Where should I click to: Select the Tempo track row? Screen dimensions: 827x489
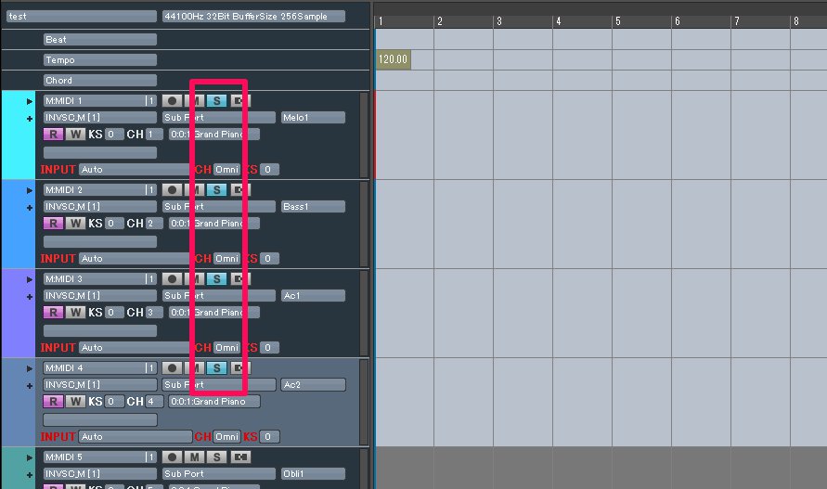(87, 59)
